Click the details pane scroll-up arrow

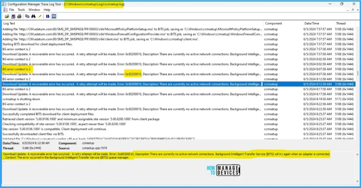(x=357, y=154)
